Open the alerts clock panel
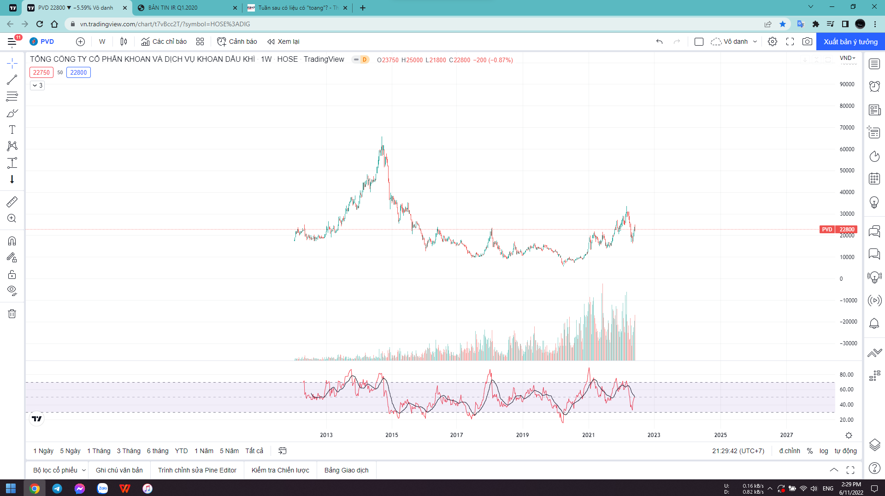This screenshot has width=885, height=496. click(x=874, y=86)
